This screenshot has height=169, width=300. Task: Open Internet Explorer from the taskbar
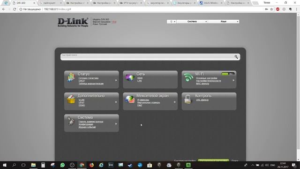(x=101, y=165)
